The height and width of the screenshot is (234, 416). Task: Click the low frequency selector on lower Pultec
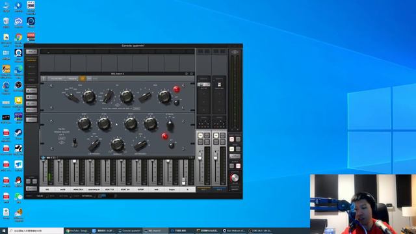coord(94,146)
